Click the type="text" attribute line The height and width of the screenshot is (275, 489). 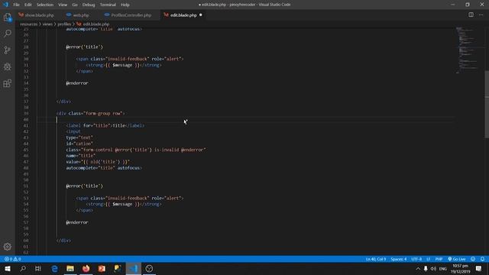click(79, 137)
